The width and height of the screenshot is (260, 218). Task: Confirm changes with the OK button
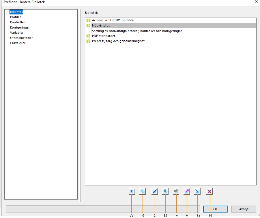tap(216, 209)
